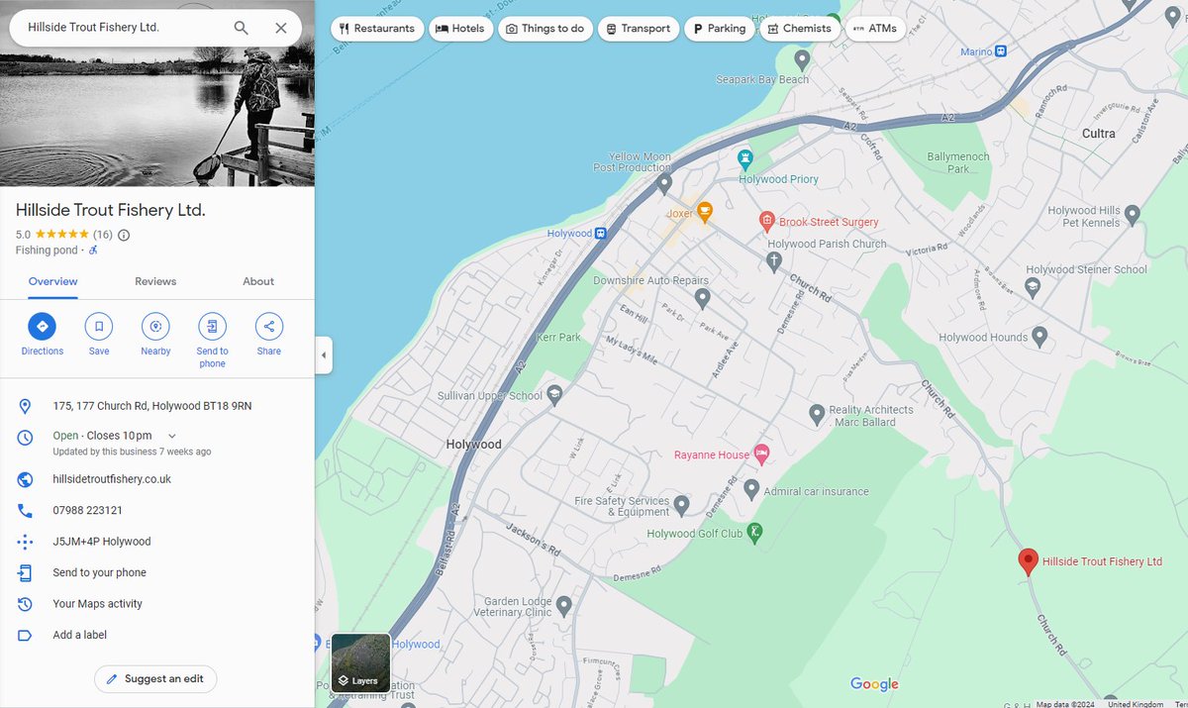Clear the search with the X icon

click(281, 28)
